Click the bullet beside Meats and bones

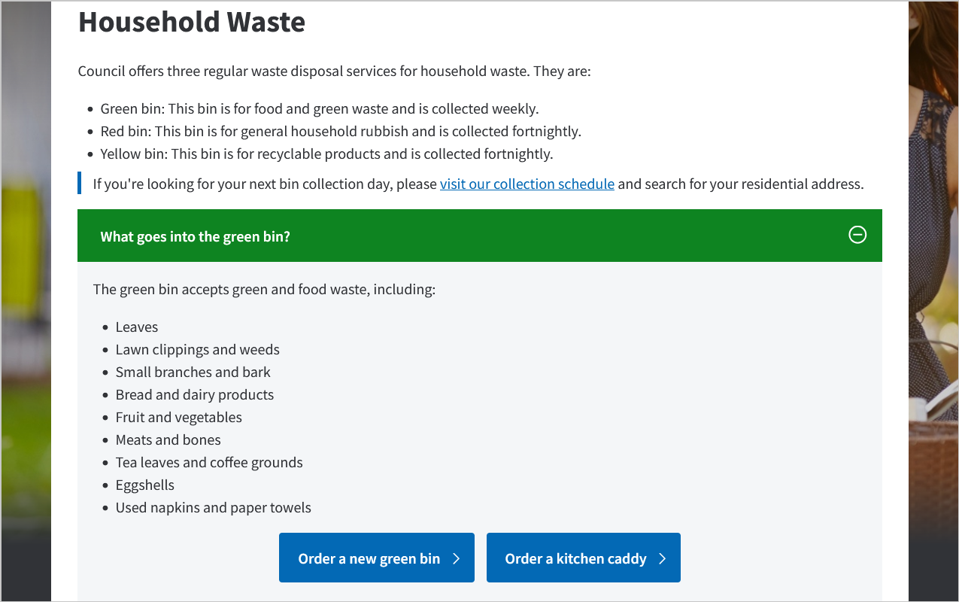(x=105, y=439)
